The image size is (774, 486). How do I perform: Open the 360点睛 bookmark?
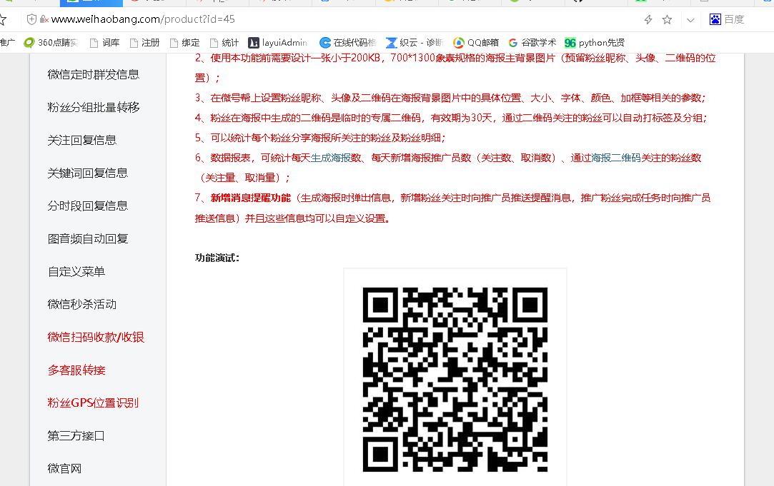50,42
